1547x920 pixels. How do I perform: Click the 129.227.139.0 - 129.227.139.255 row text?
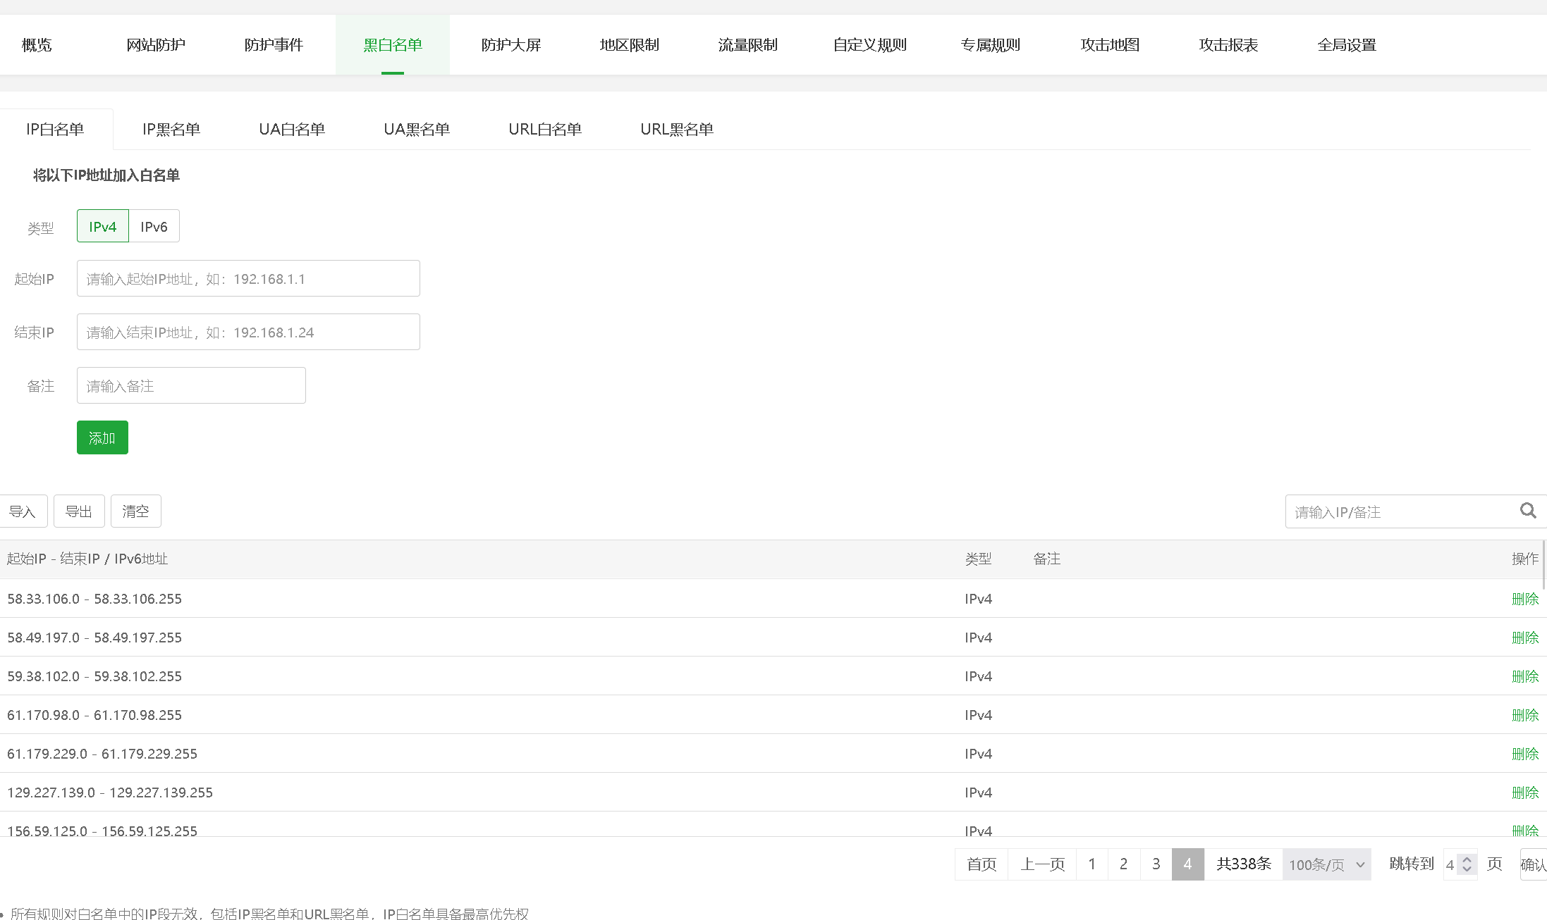110,792
